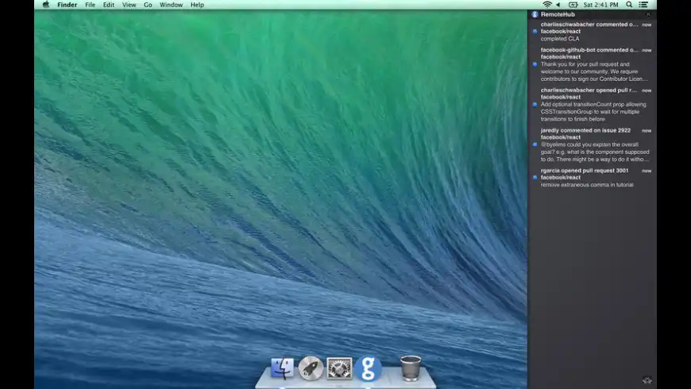Open the Apple menu

point(45,5)
